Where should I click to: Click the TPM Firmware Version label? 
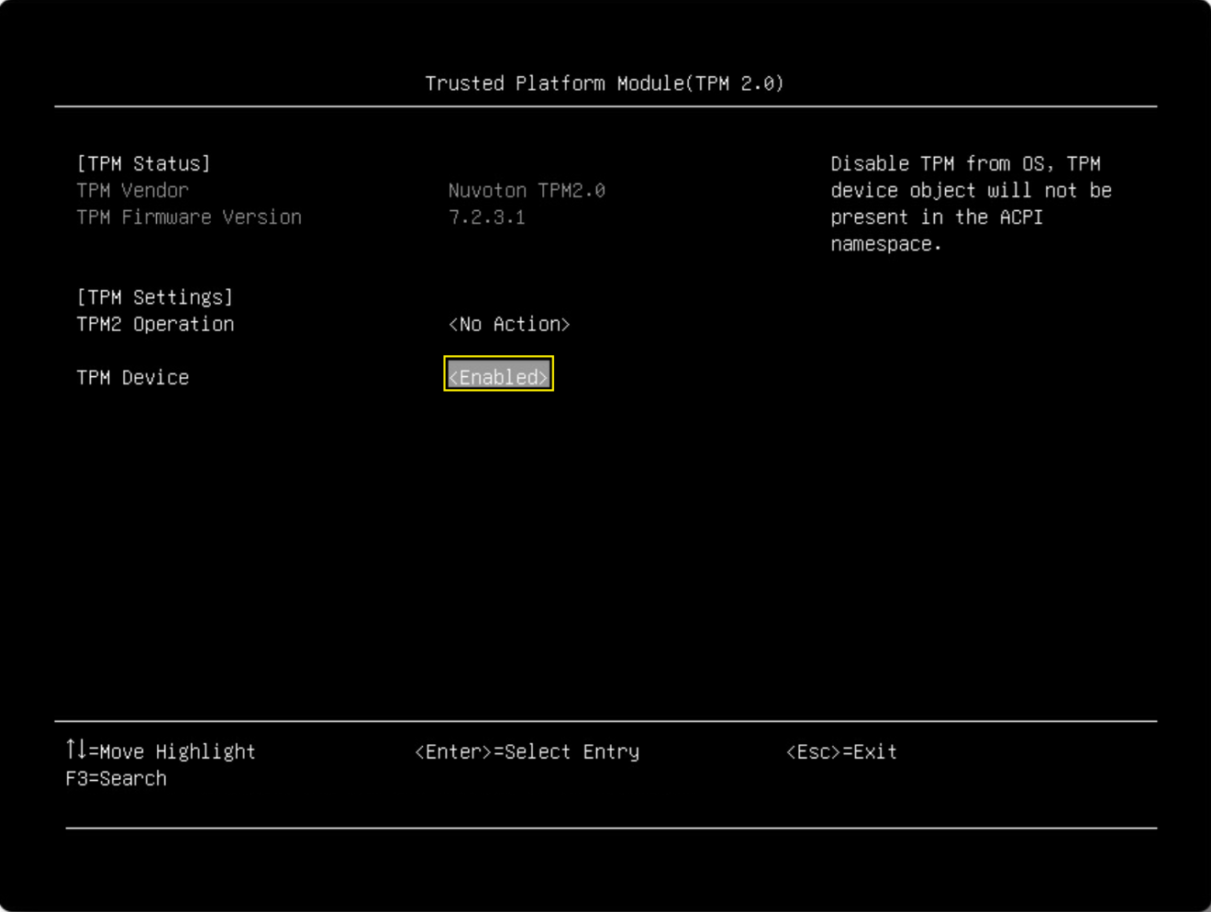(189, 217)
